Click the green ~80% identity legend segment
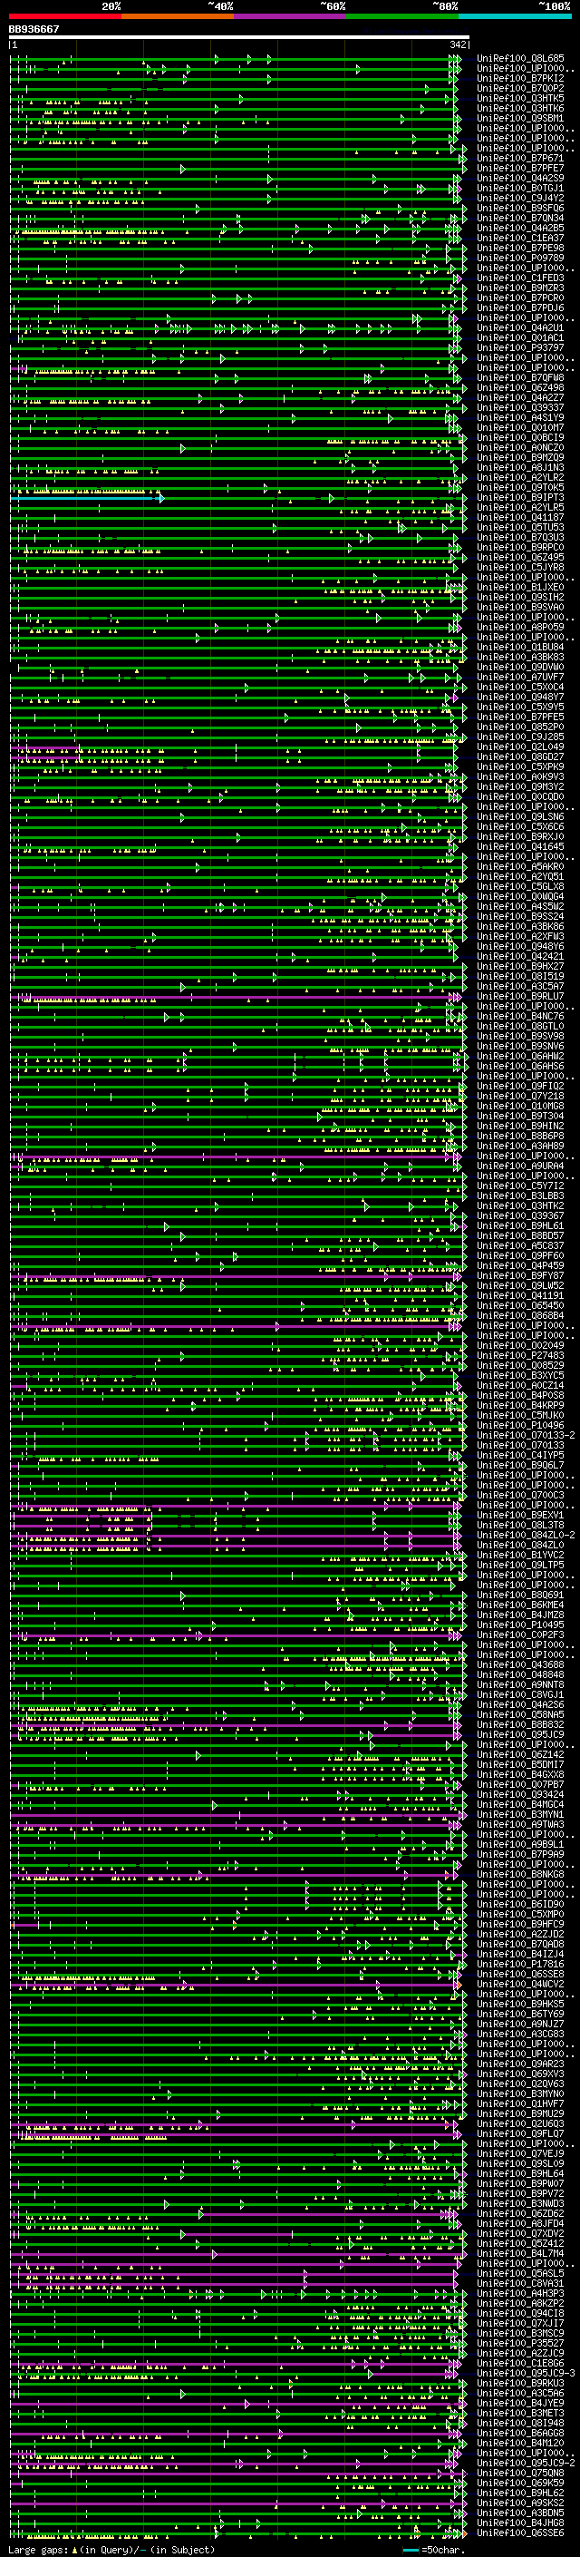580x2557 pixels. click(x=402, y=16)
